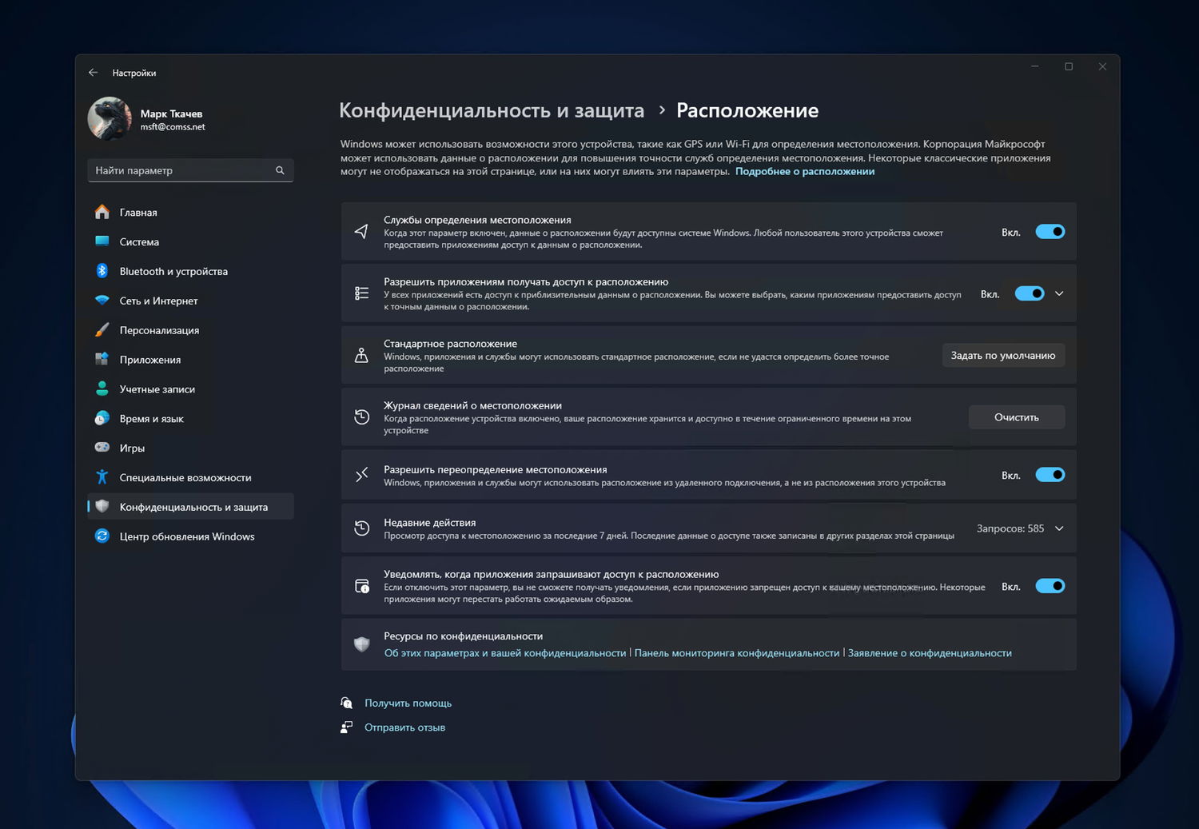
Task: Click the Сеть и Интернет Wi-Fi icon
Action: 102,301
